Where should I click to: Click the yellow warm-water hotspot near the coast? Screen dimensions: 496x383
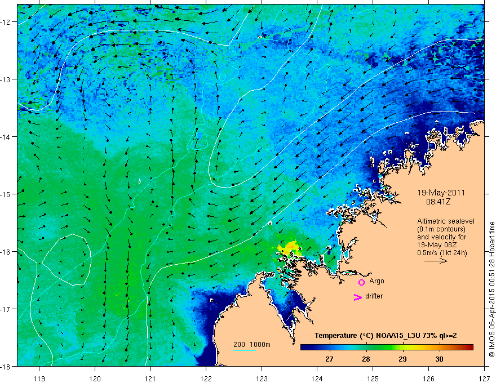point(290,247)
